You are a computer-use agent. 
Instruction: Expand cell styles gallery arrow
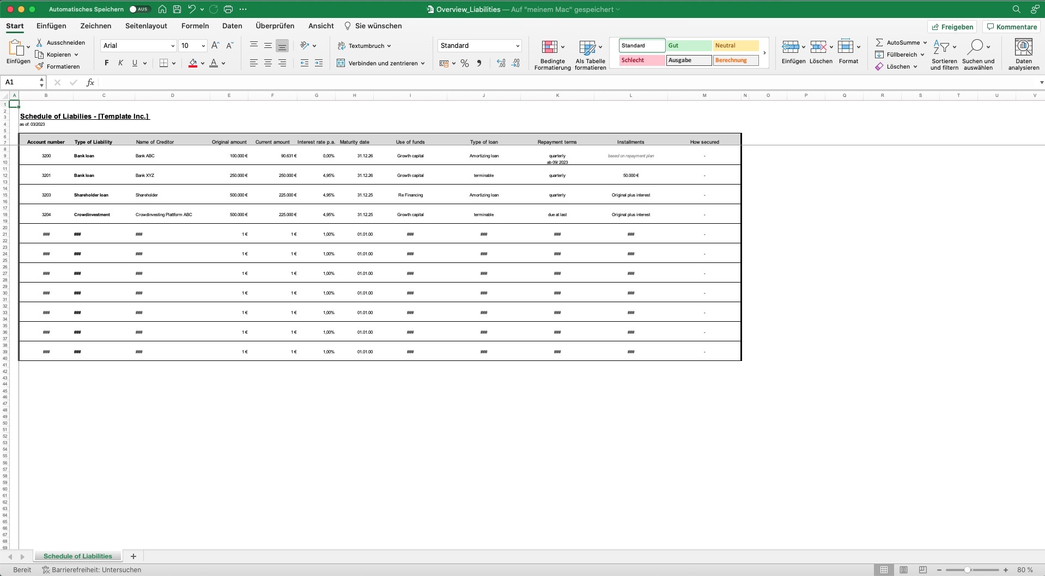[x=764, y=53]
